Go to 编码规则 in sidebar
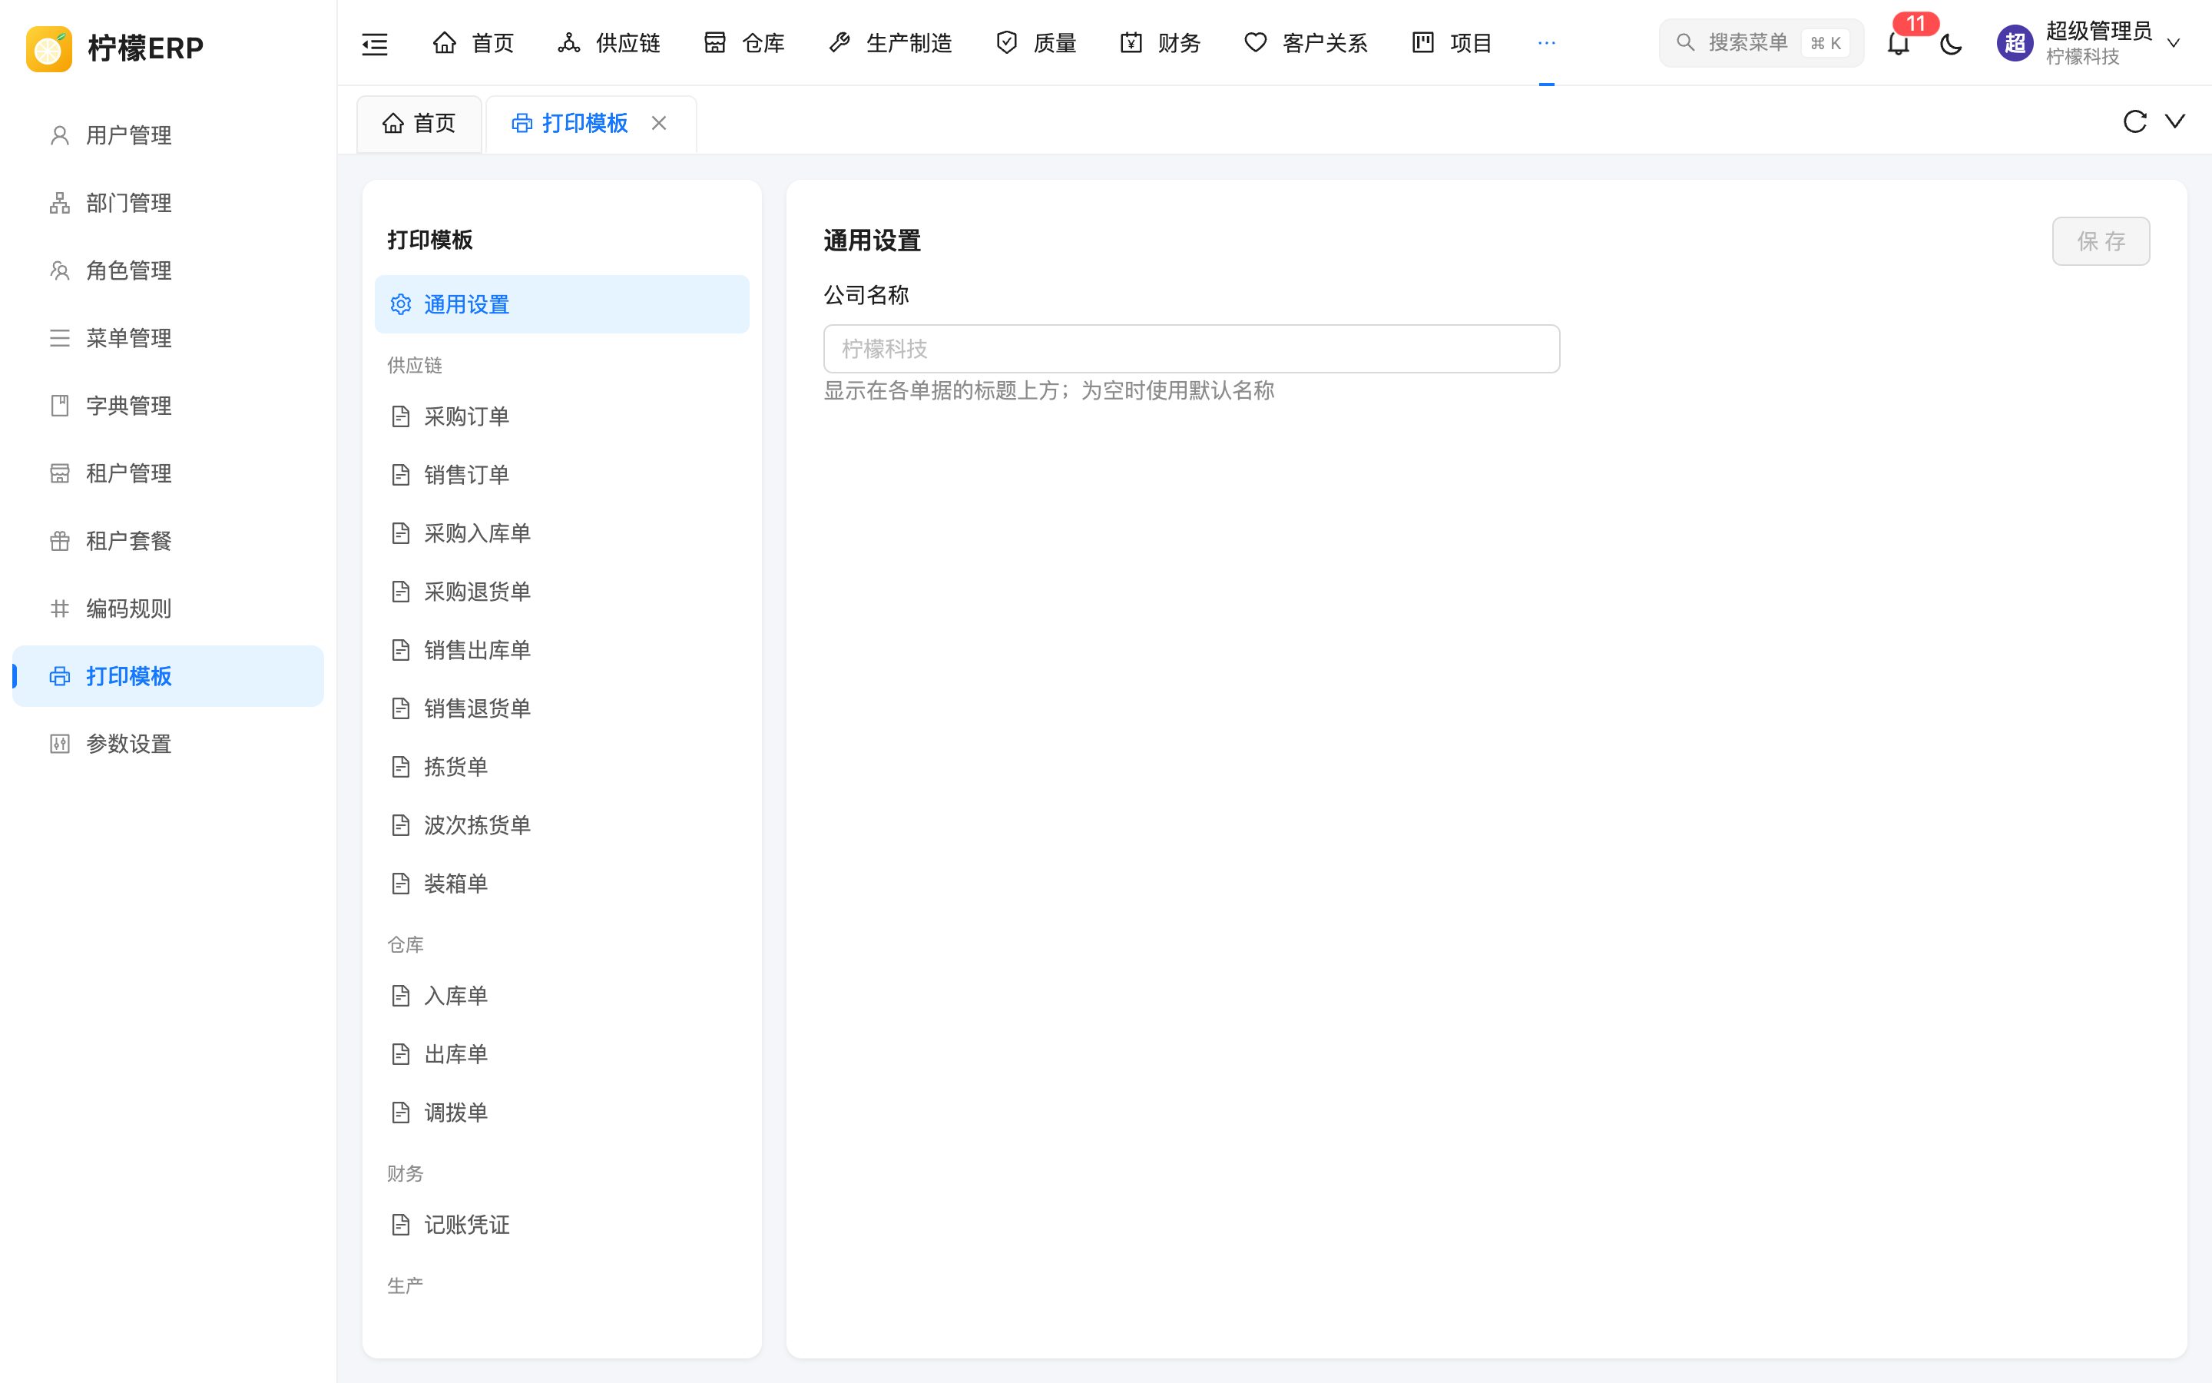 point(168,609)
